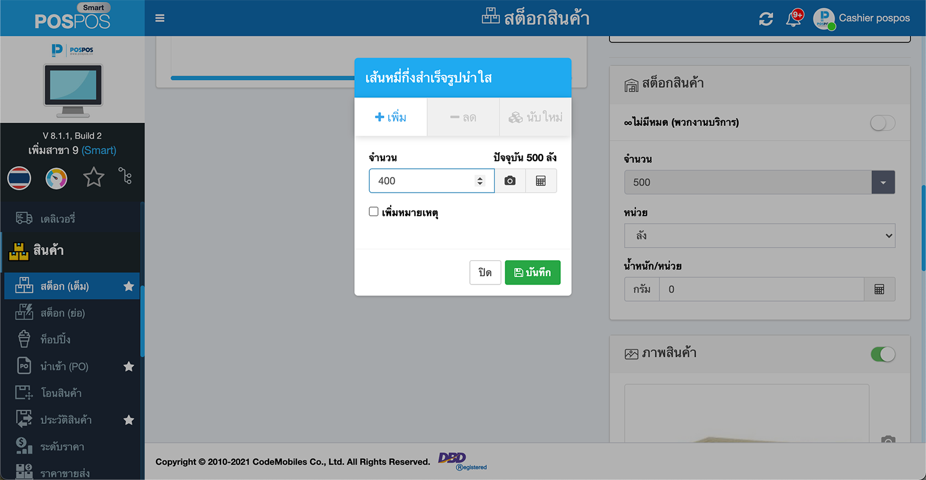Click the Smart POSPOS logo
This screenshot has height=480, width=926.
[72, 17]
